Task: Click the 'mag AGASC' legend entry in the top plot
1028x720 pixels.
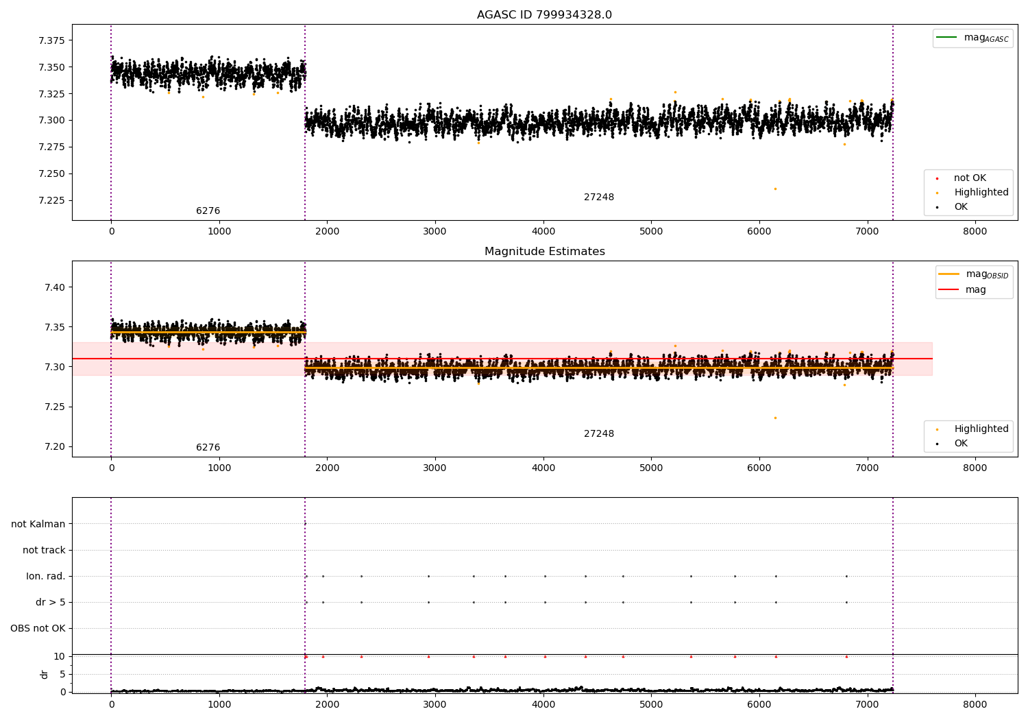Action: 973,38
